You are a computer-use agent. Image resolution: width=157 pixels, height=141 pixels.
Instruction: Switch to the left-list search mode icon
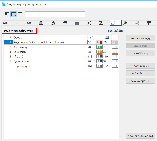coord(7,14)
